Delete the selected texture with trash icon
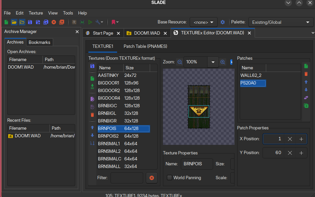The width and height of the screenshot is (315, 197). point(92,115)
